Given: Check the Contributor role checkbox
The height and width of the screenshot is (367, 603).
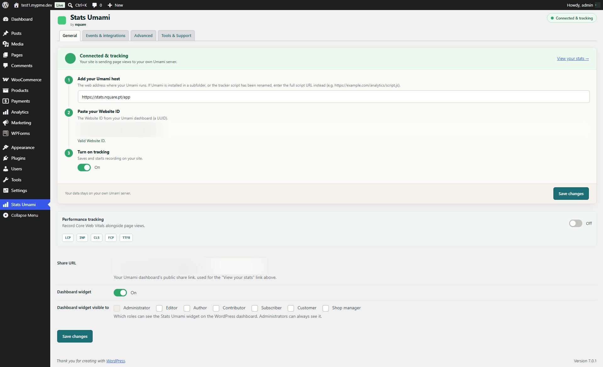Looking at the screenshot, I should [216, 308].
